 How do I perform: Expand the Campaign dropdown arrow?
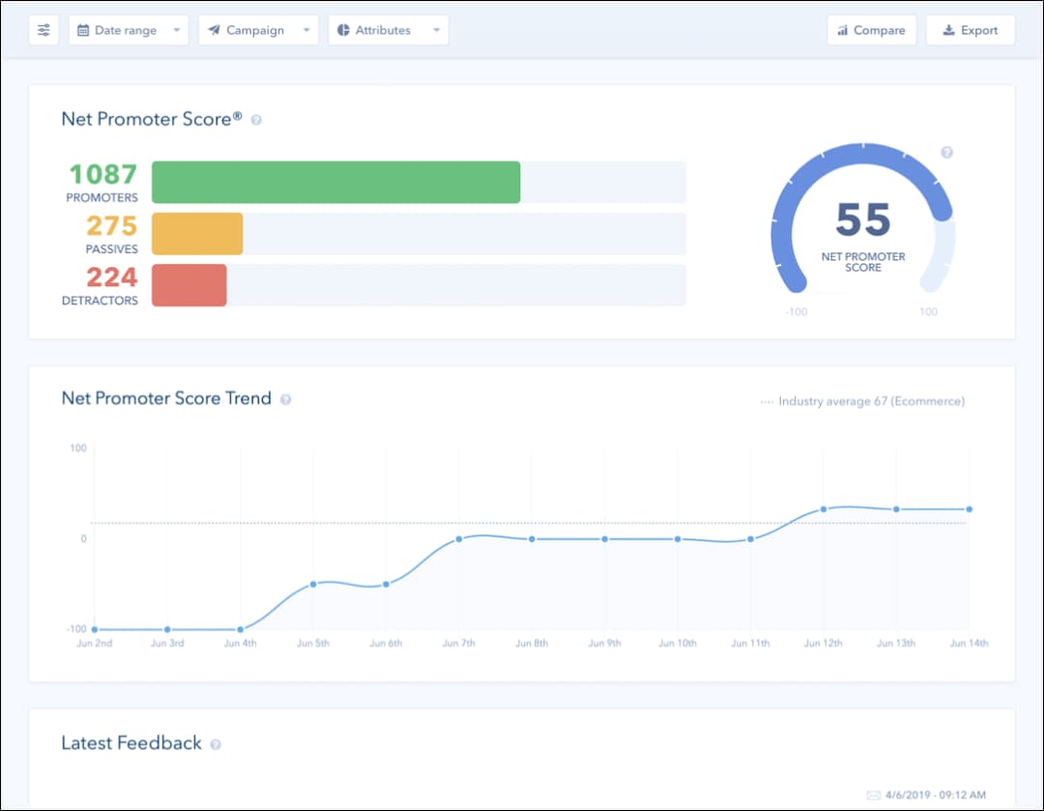[306, 30]
